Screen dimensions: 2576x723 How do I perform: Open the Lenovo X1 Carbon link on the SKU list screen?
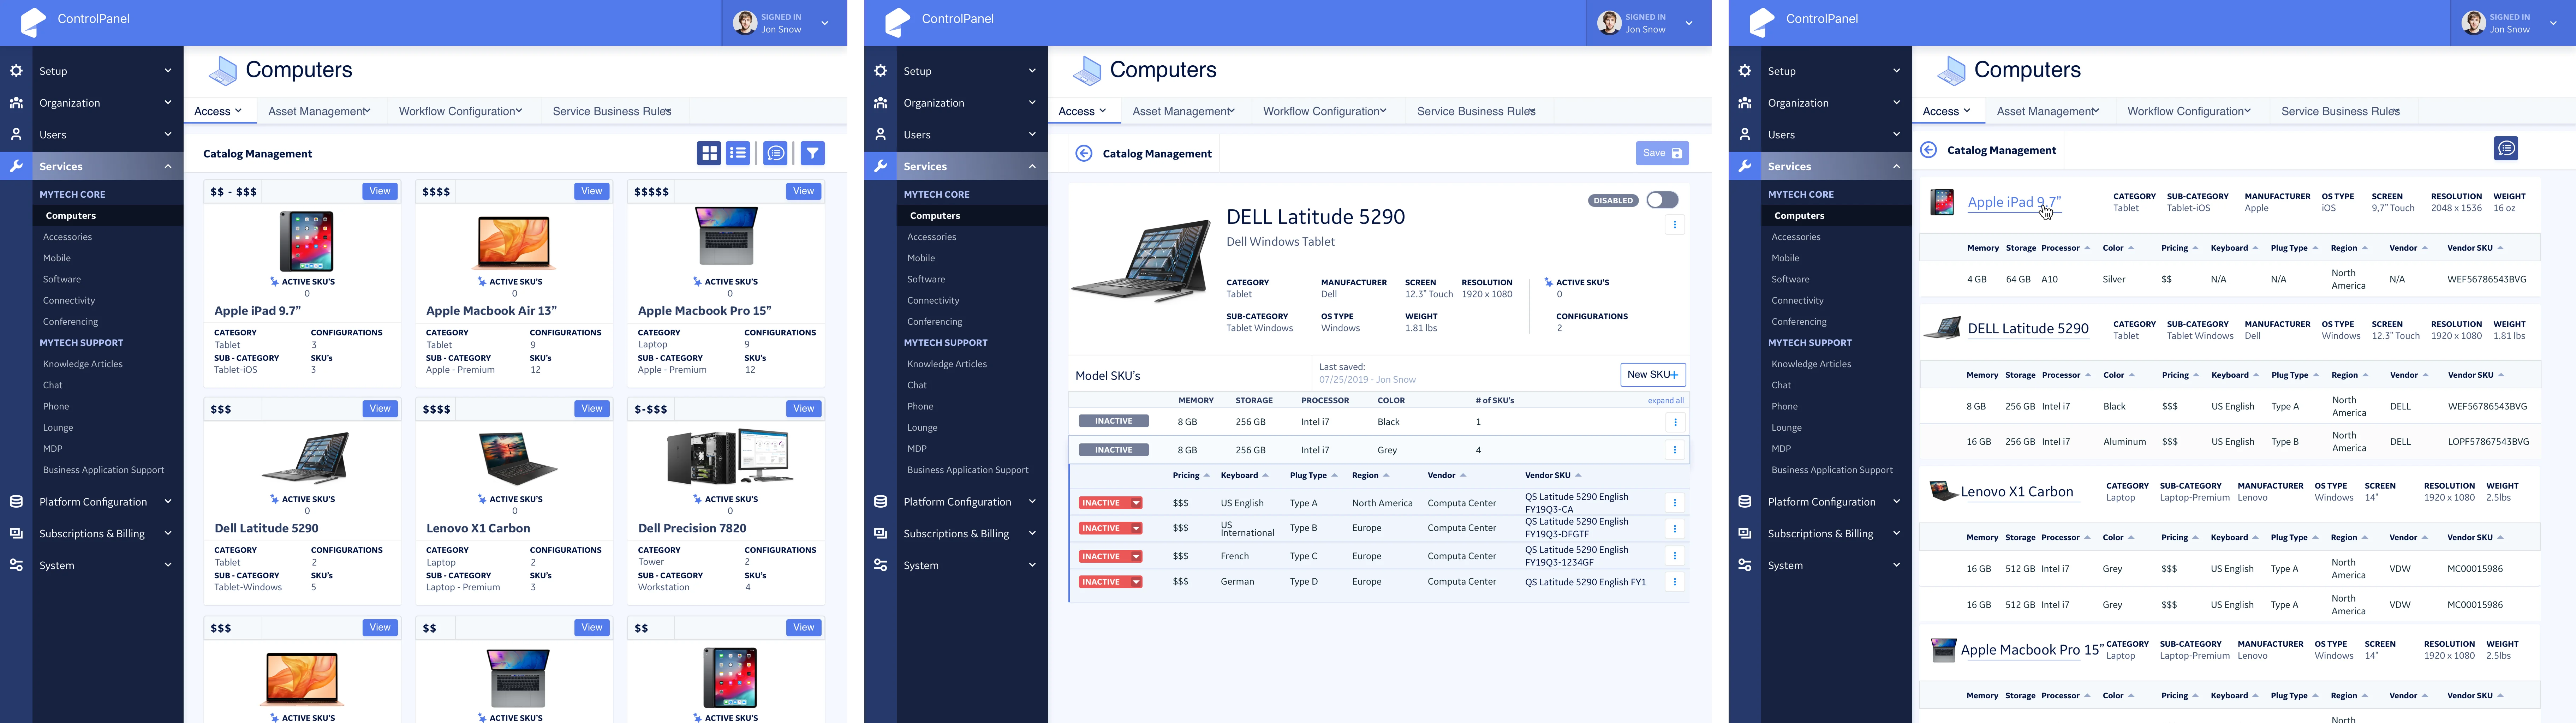tap(2017, 492)
